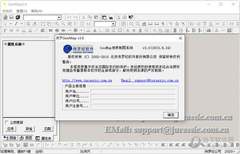Click the 应用 button

coord(10,129)
